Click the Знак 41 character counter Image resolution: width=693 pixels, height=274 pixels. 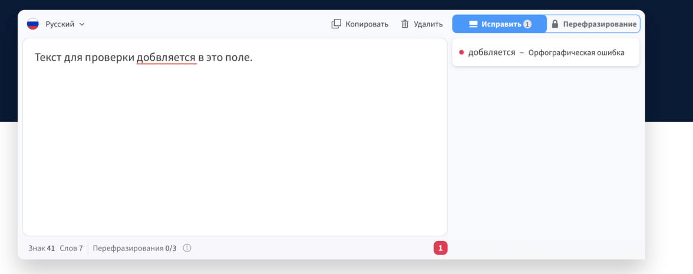tap(41, 249)
